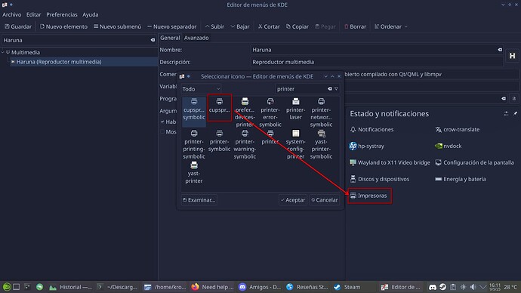Screen dimensions: 521x293
Task: Collapse the Multimedia tree node
Action: click(3, 52)
